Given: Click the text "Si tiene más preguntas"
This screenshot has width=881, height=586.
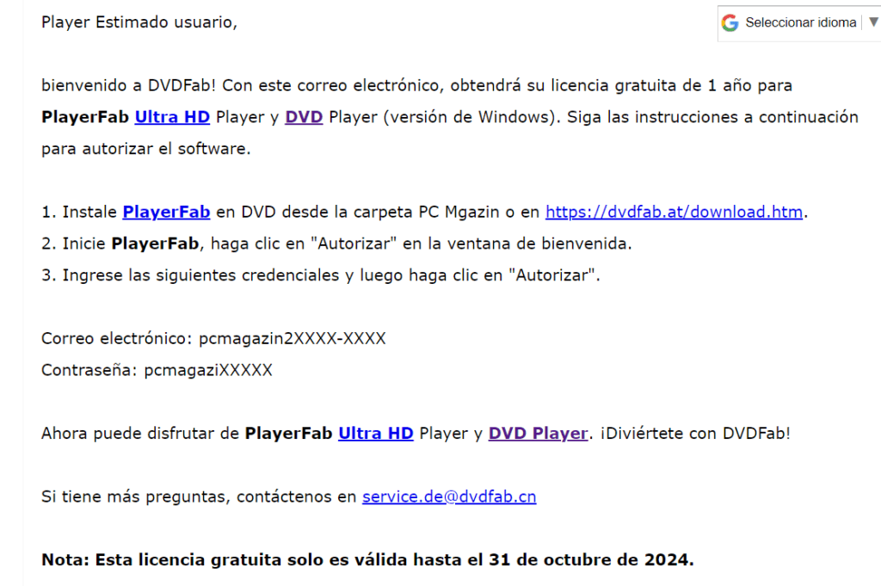Looking at the screenshot, I should tap(133, 497).
